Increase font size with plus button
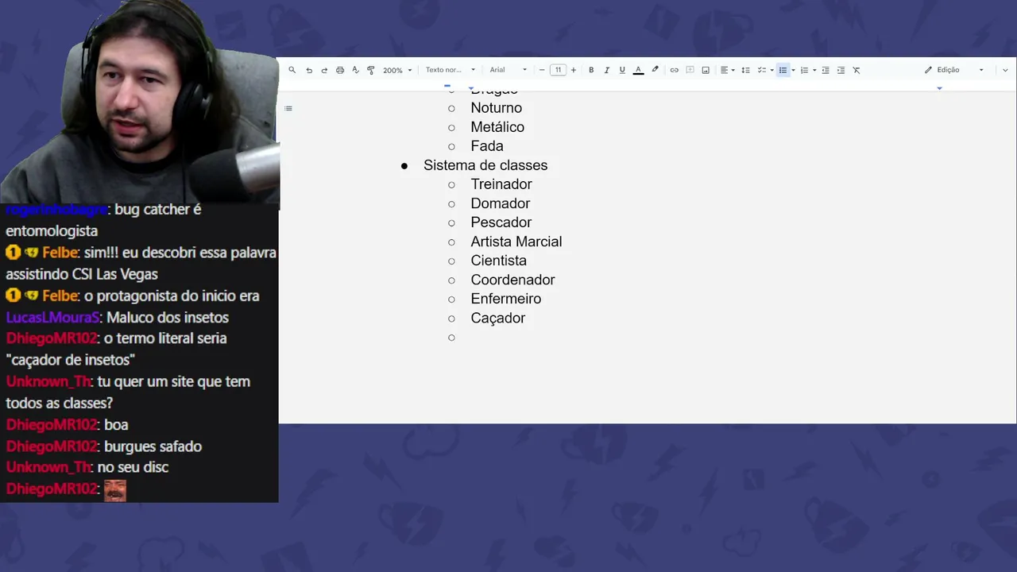1017x572 pixels. (x=574, y=70)
